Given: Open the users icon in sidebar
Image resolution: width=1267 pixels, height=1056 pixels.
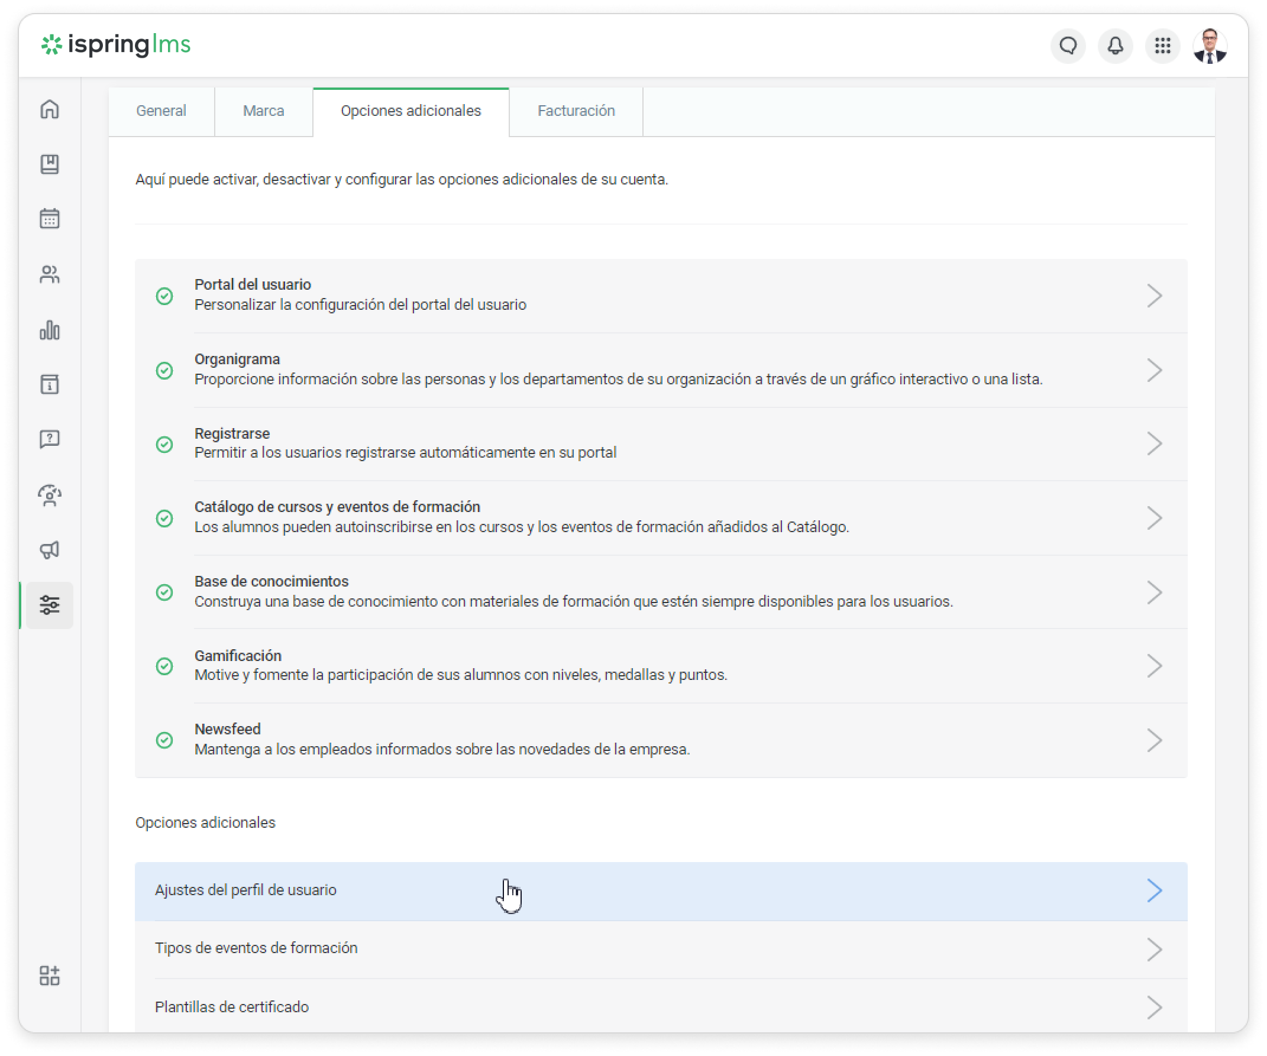Looking at the screenshot, I should click(x=50, y=274).
